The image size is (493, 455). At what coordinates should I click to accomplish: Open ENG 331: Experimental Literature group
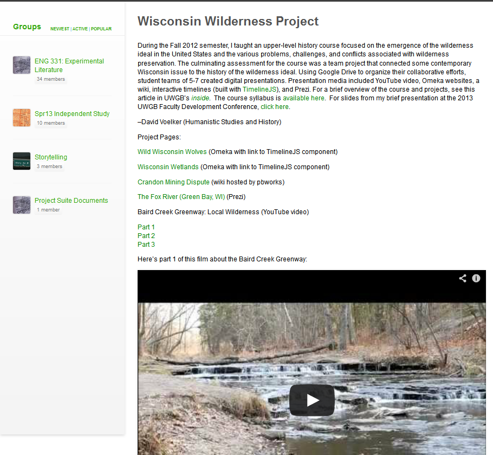click(x=69, y=66)
